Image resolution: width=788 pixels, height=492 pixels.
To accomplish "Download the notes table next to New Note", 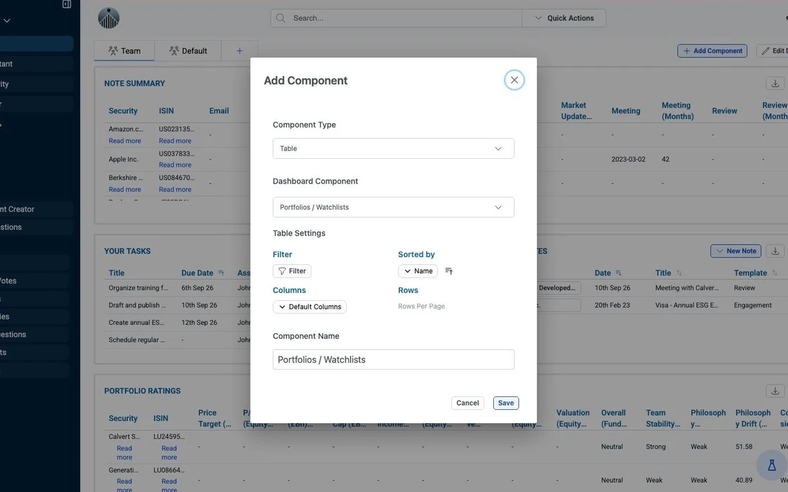I will click(775, 251).
